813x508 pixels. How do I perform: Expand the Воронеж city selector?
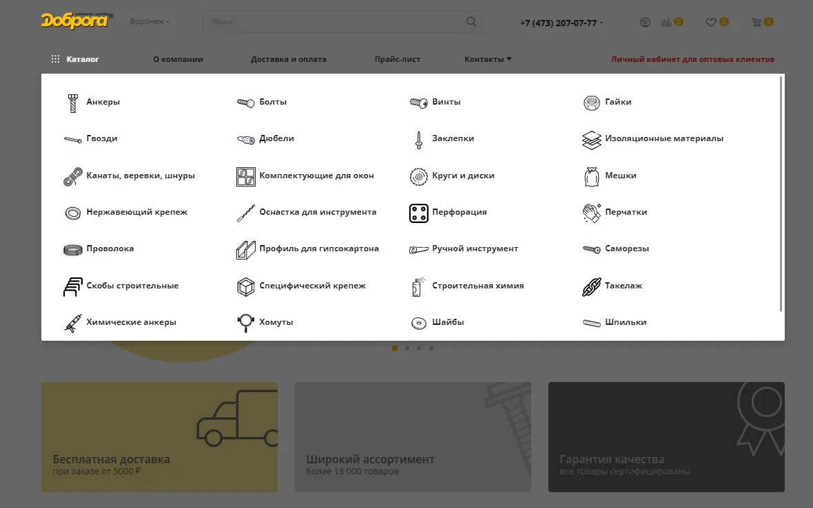[x=150, y=22]
